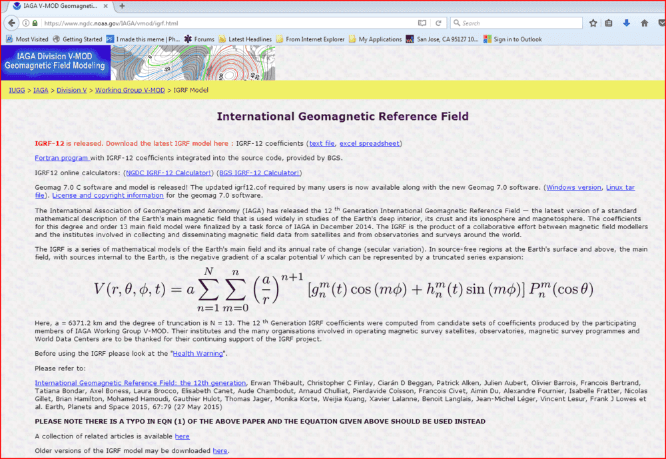Image resolution: width=666 pixels, height=459 pixels.
Task: Go to the Home page icon
Action: [x=644, y=23]
